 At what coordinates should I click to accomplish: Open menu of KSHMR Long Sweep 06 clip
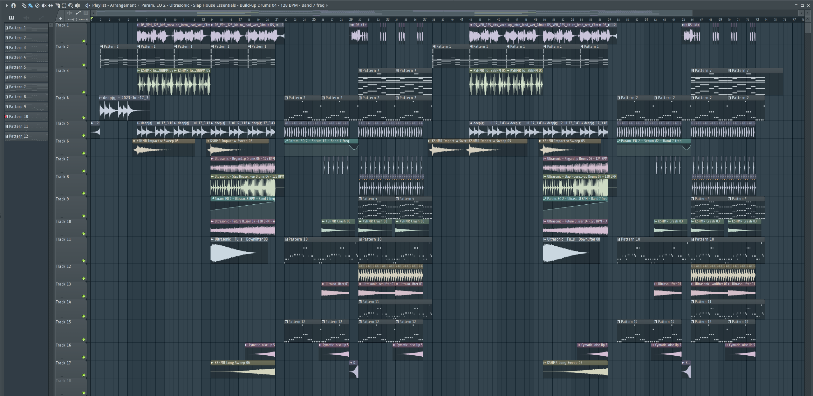click(x=212, y=363)
